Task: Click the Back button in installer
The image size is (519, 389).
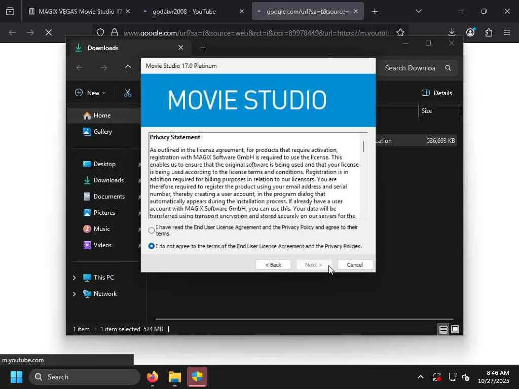Action: click(x=273, y=264)
